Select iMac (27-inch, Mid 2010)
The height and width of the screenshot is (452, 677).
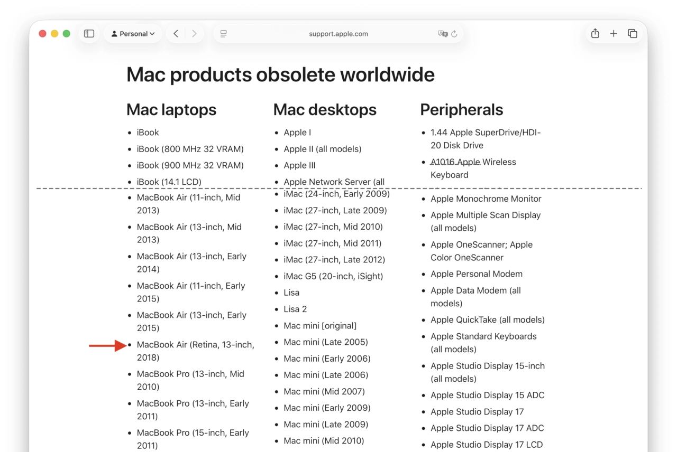click(x=333, y=227)
